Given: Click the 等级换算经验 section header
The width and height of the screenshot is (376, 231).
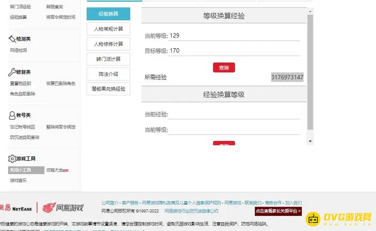Looking at the screenshot, I should [224, 16].
